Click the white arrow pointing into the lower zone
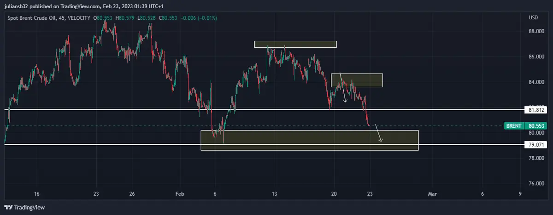 click(378, 133)
